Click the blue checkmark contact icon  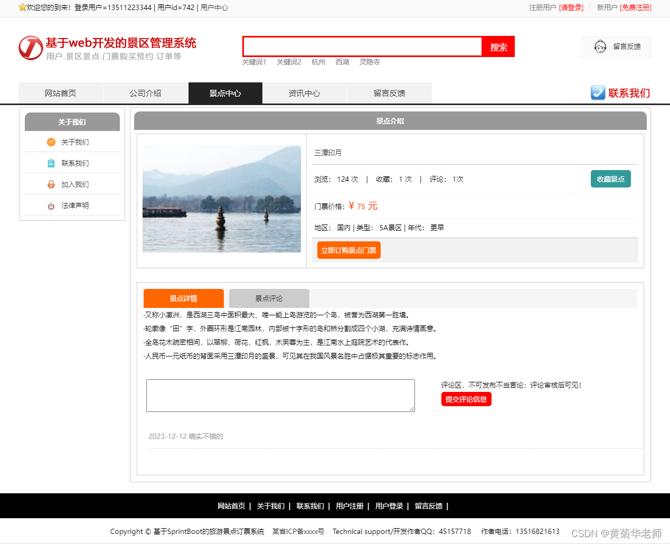(598, 93)
